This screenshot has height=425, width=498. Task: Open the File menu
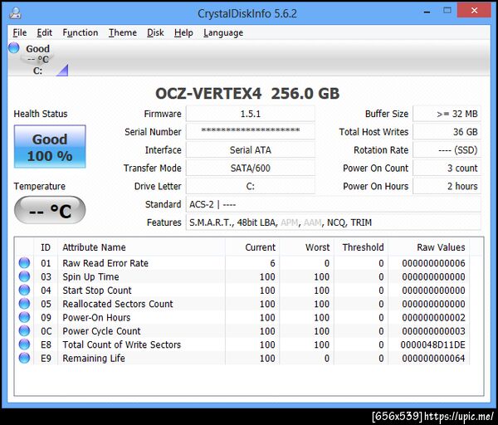(x=20, y=32)
